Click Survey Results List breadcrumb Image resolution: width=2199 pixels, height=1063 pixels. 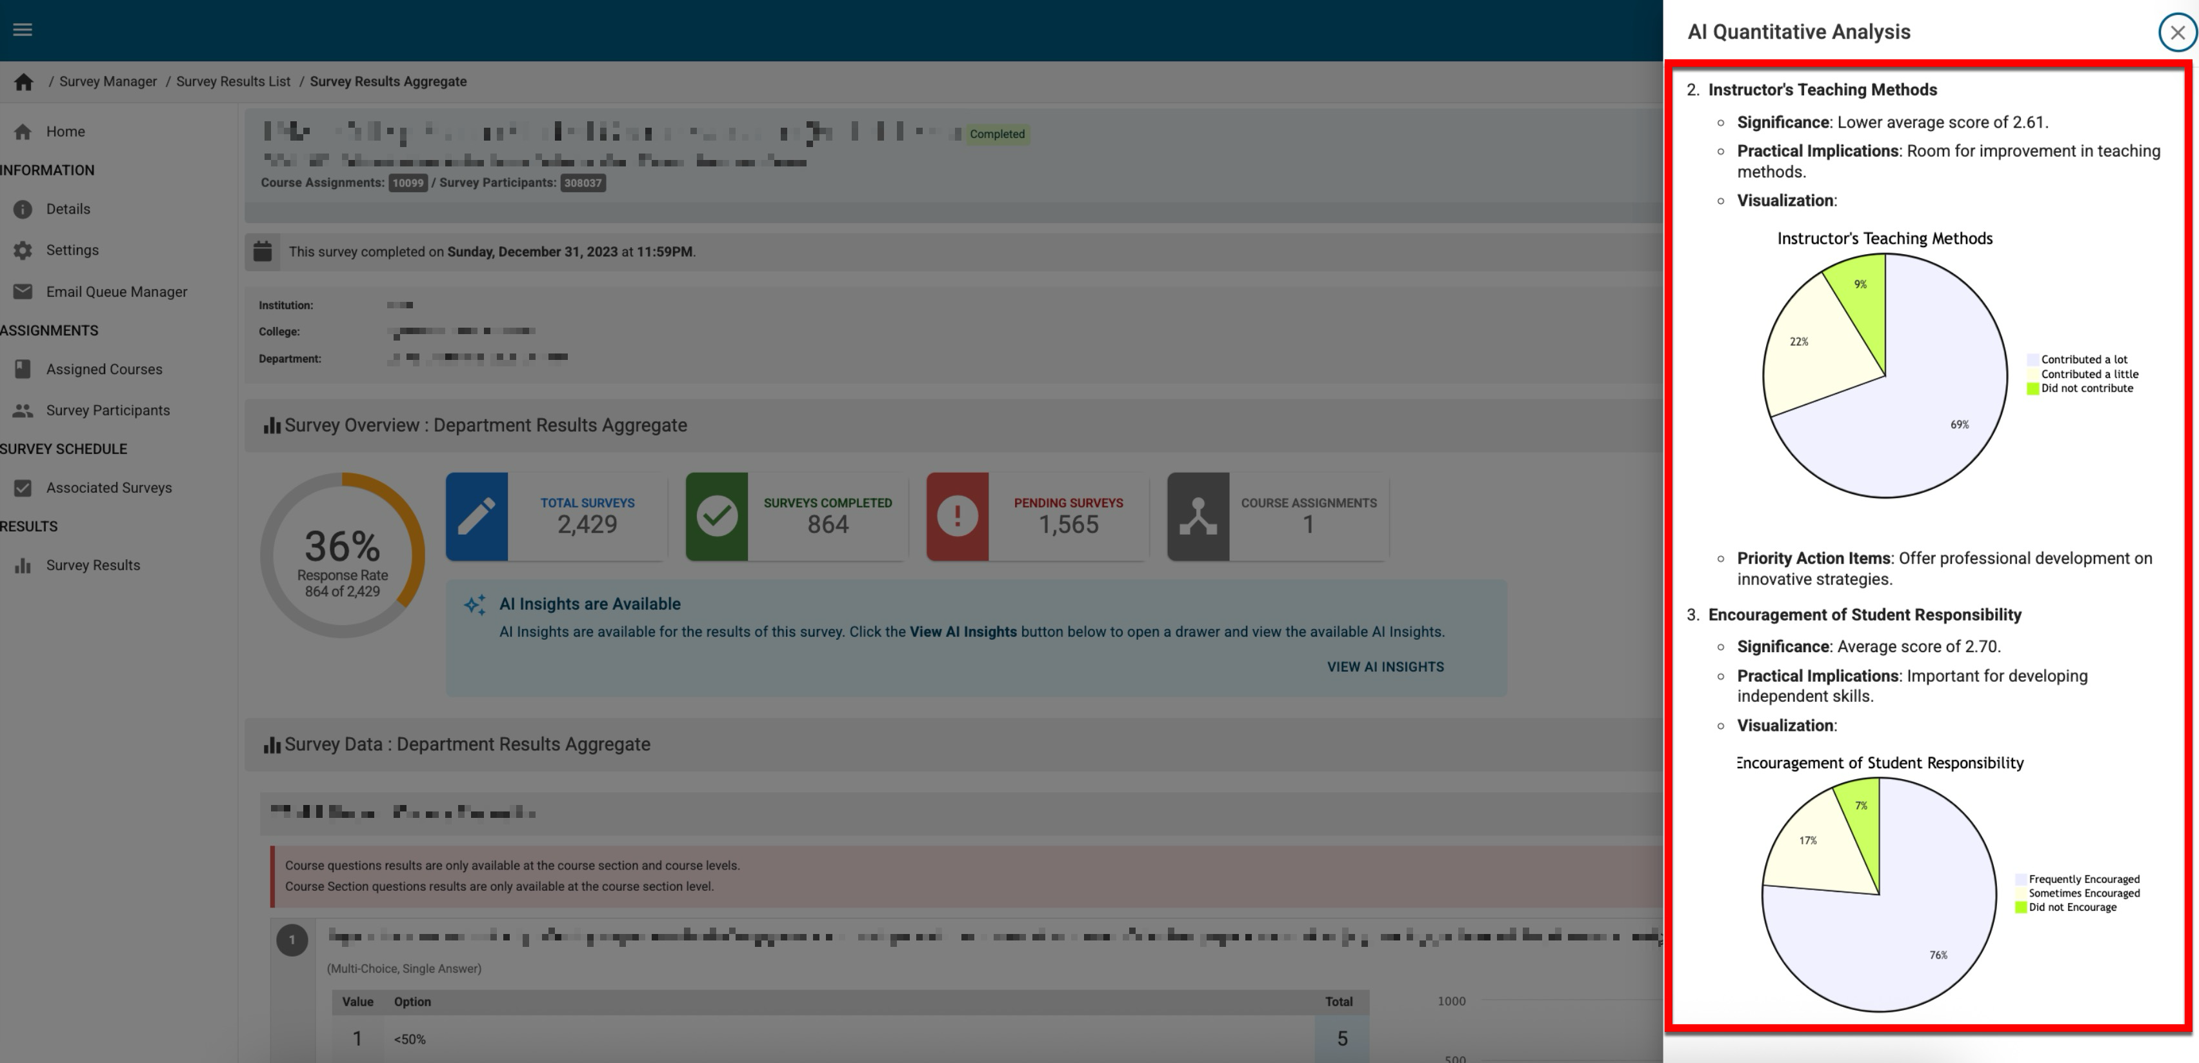233,82
